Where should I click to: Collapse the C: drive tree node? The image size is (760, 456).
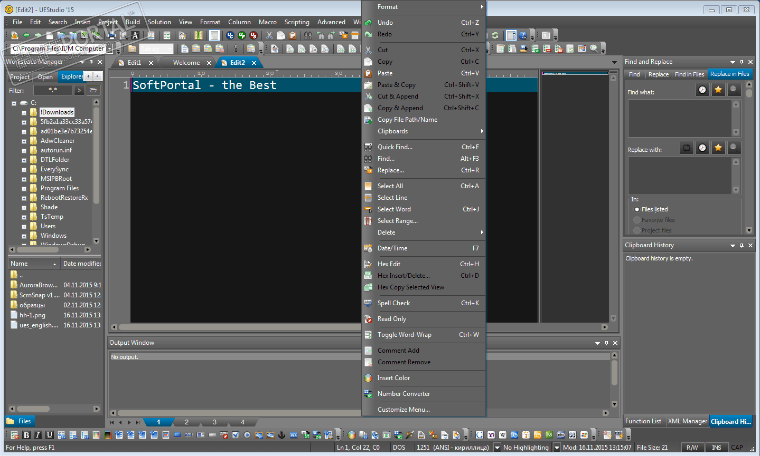pyautogui.click(x=14, y=103)
